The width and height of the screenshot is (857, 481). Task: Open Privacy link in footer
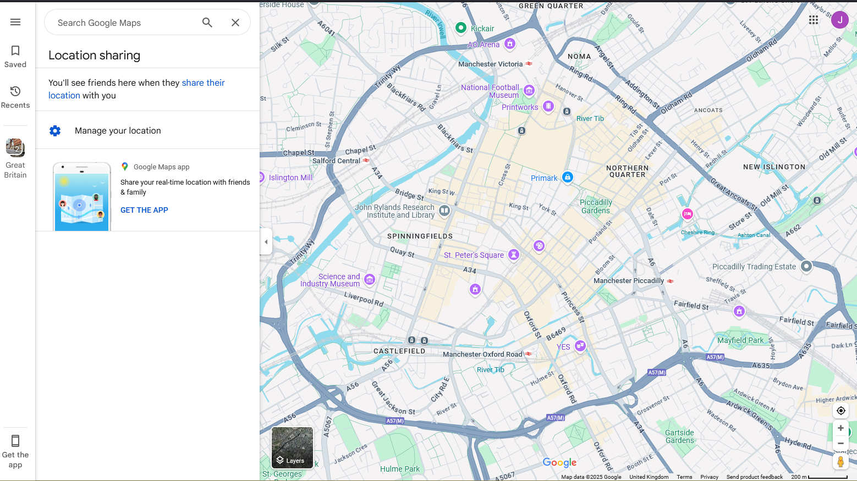pyautogui.click(x=709, y=477)
